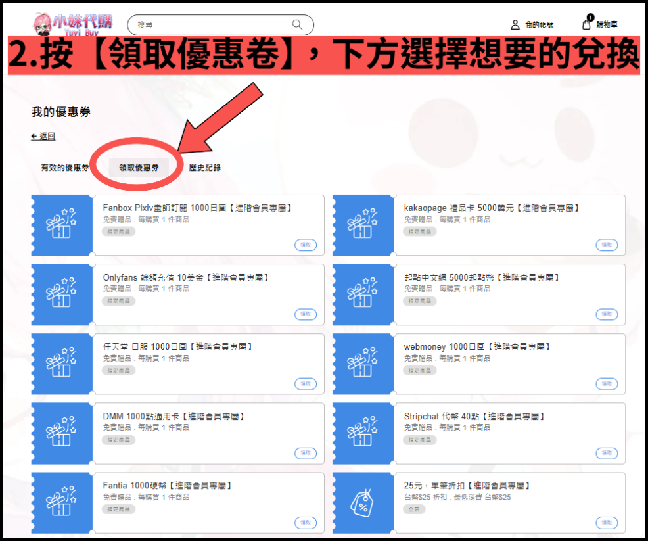Click the title "25元，單筆折扣"
648x541 pixels.
coord(434,486)
